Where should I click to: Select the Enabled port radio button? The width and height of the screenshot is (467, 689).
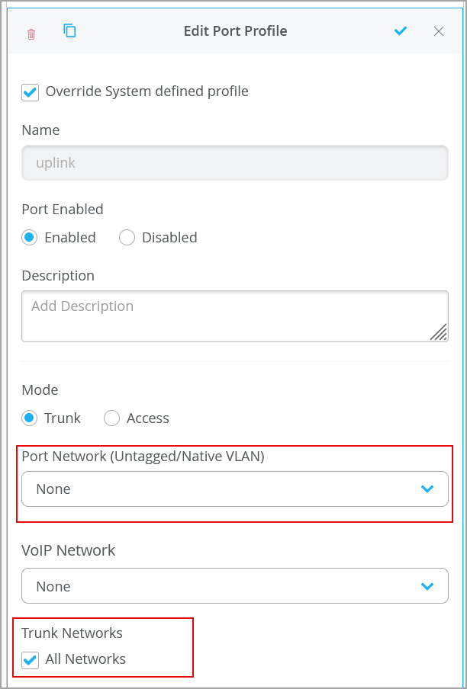click(x=30, y=237)
